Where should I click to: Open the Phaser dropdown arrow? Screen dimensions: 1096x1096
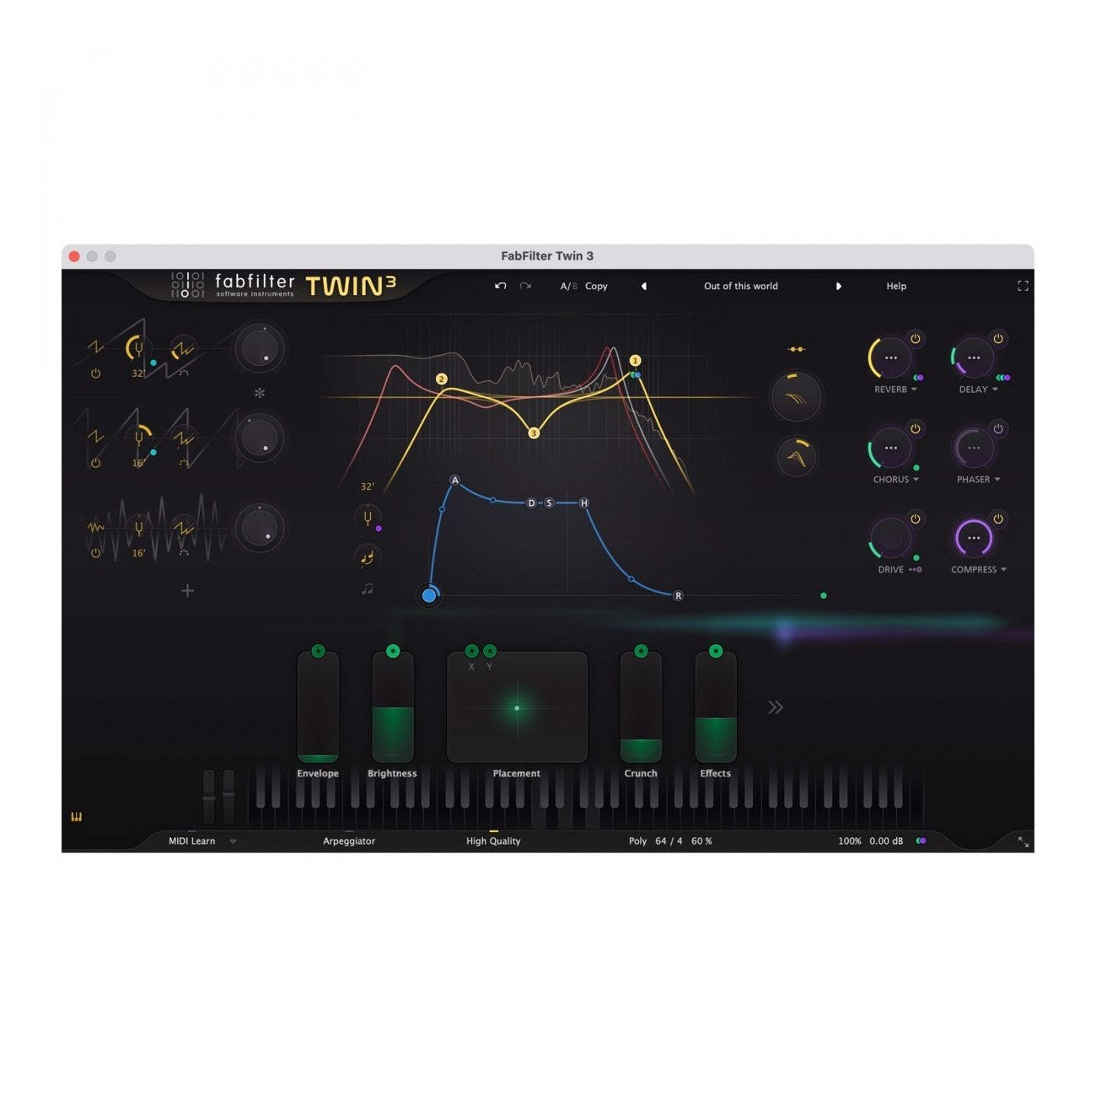tap(997, 480)
